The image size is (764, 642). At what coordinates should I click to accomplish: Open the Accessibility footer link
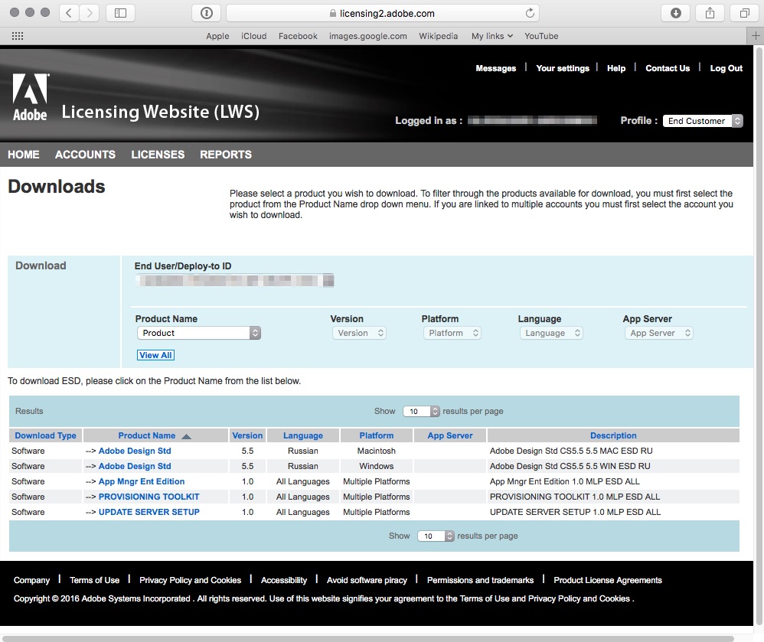click(x=283, y=580)
